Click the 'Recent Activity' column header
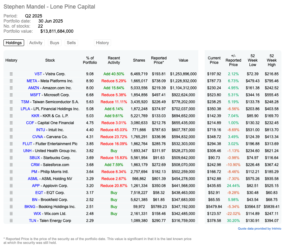The width and height of the screenshot is (284, 248). pyautogui.click(x=114, y=60)
